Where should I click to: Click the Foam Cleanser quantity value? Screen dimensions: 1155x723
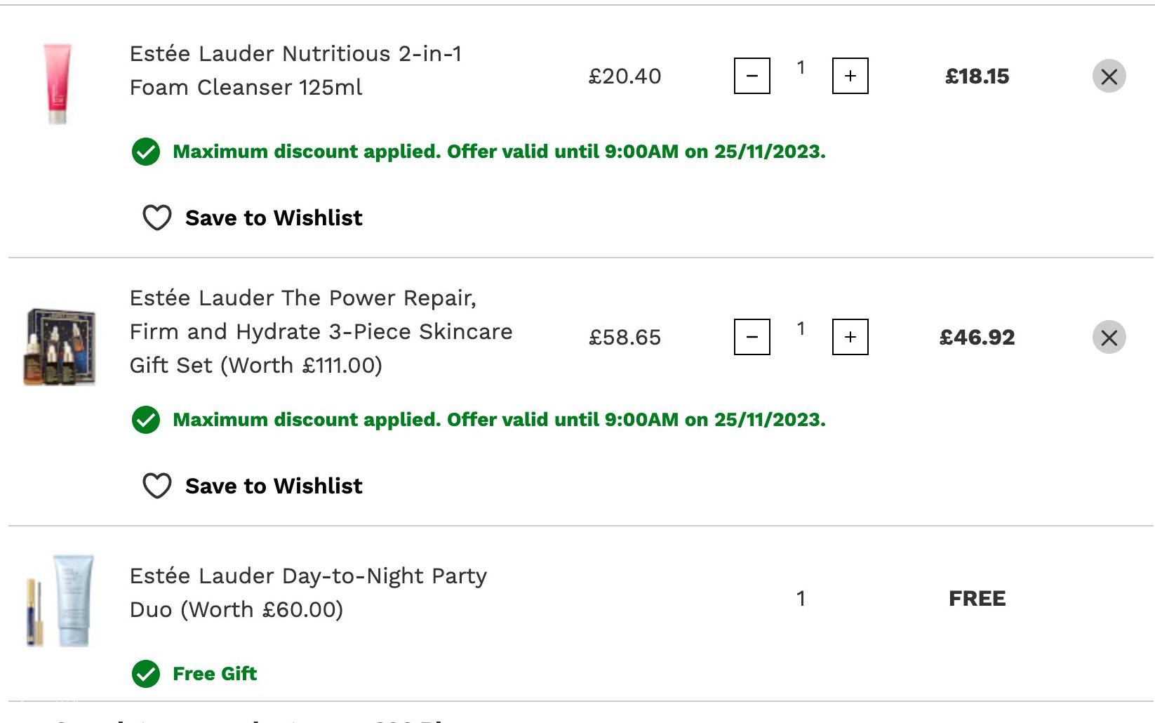801,67
